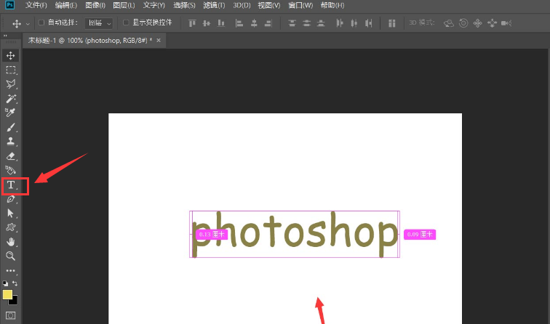Click the photoshop text on canvas
Viewport: 550px width, 324px height.
295,234
